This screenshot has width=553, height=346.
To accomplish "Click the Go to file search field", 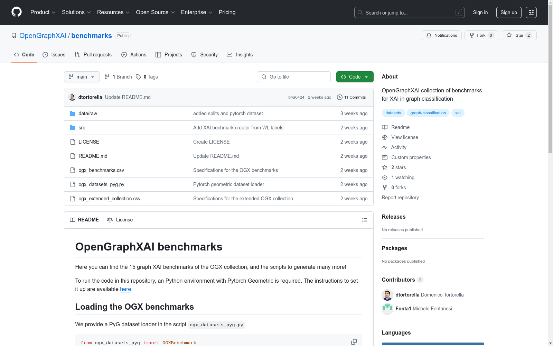I will point(294,77).
